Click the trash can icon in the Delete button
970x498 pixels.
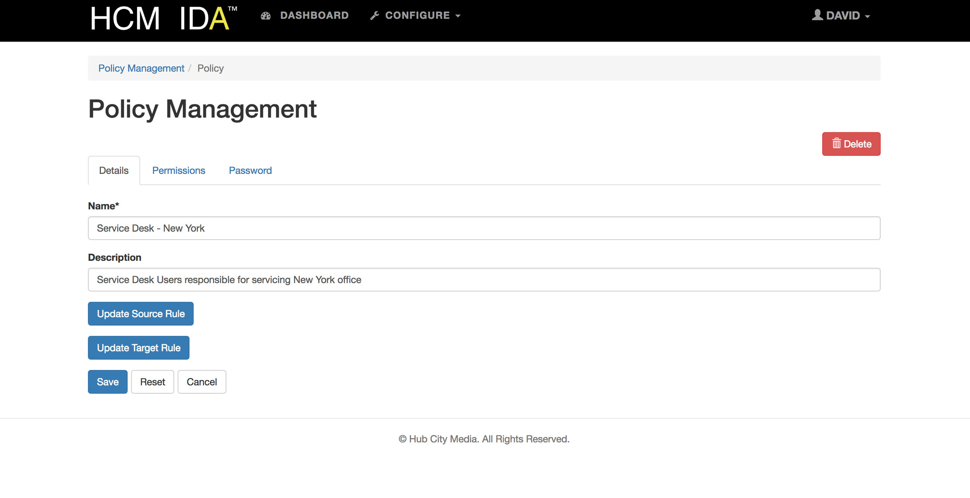pyautogui.click(x=836, y=144)
